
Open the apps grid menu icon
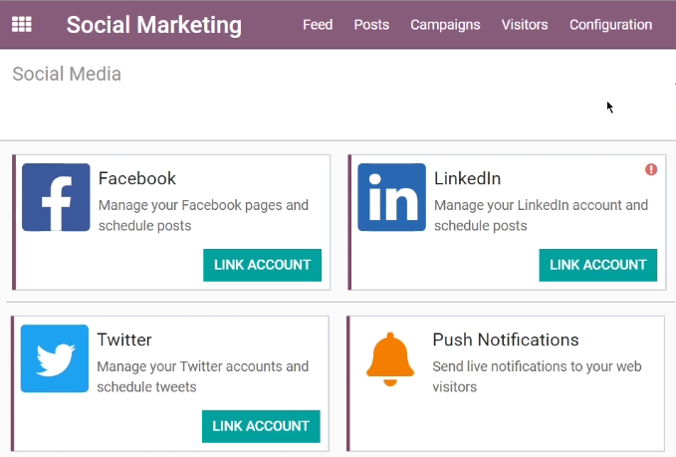pyautogui.click(x=22, y=24)
